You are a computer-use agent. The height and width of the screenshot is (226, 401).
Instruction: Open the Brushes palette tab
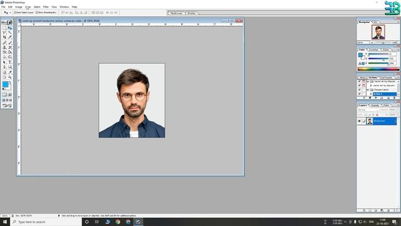click(192, 13)
